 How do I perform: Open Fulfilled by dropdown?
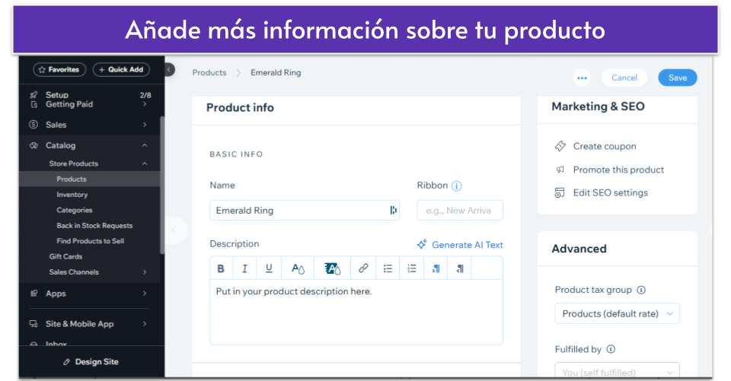click(617, 370)
